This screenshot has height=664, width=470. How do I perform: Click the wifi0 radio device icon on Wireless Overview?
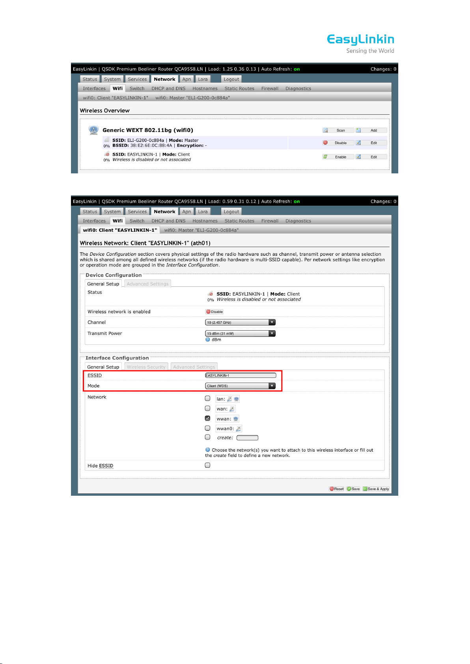[x=93, y=130]
